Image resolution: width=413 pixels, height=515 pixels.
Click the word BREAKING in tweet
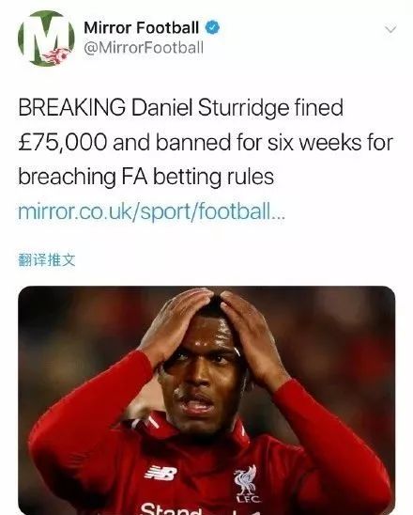click(x=71, y=107)
